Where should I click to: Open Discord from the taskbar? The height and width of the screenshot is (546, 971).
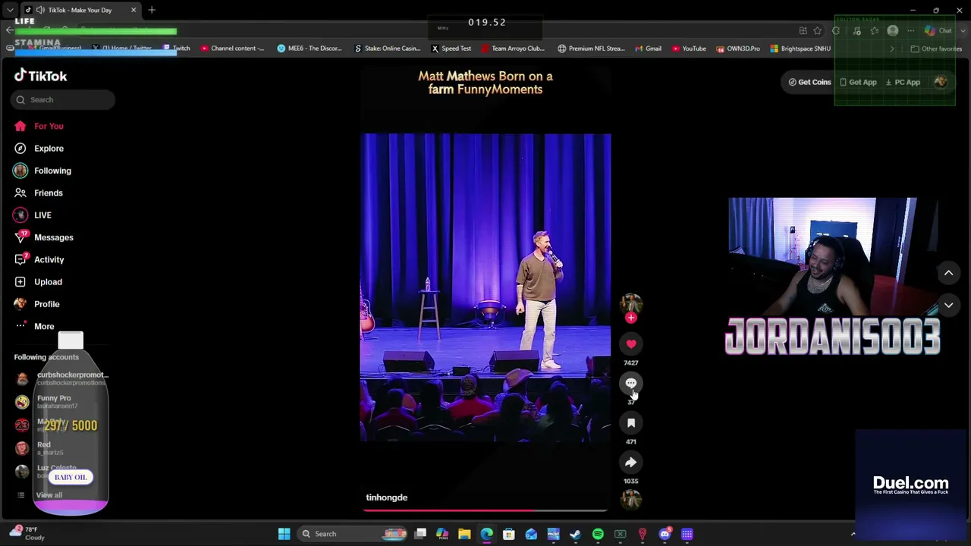pos(665,534)
